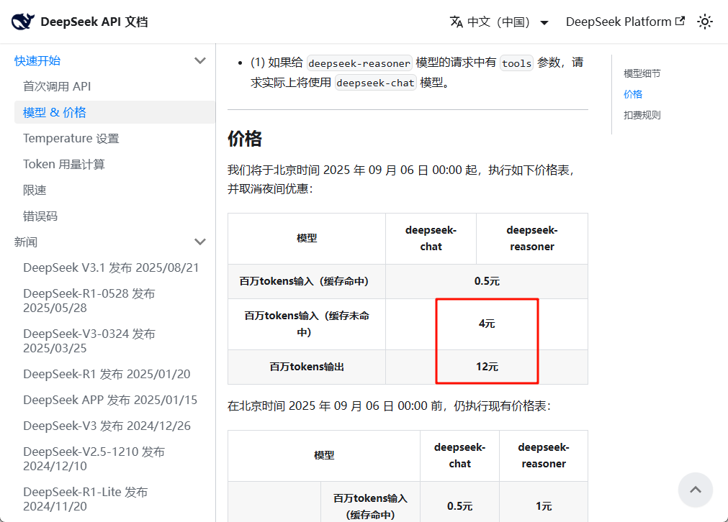Viewport: 728px width, 522px height.
Task: Select 模型 & 价格 sidebar item
Action: pos(114,112)
